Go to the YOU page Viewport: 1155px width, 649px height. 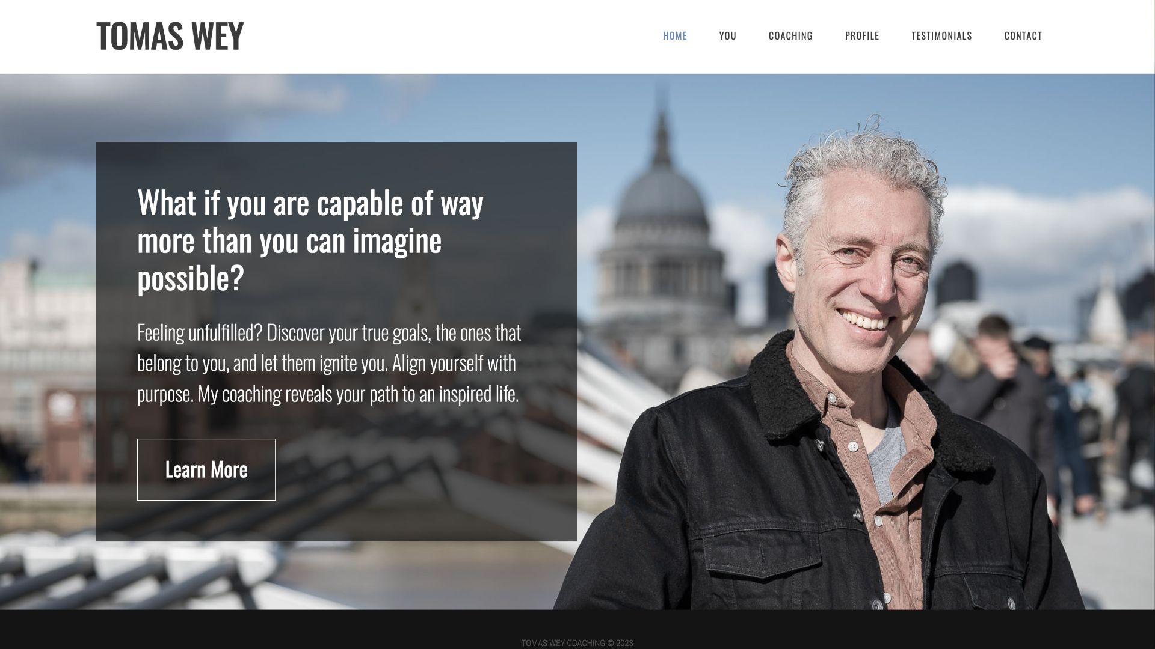coord(727,35)
